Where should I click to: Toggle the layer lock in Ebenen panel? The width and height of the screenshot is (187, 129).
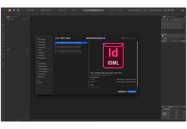185,41
